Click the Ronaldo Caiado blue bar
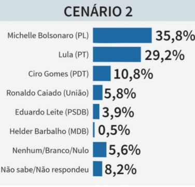 pos(97,92)
